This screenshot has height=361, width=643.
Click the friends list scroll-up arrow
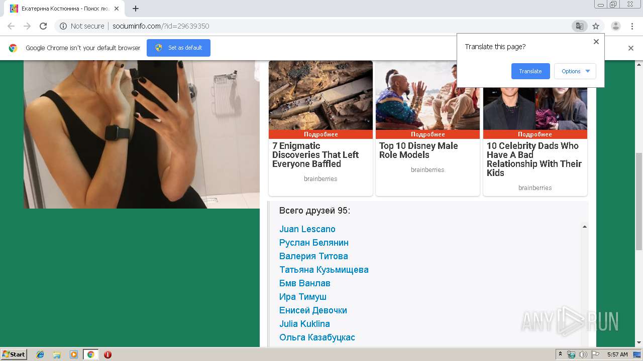[x=584, y=227]
